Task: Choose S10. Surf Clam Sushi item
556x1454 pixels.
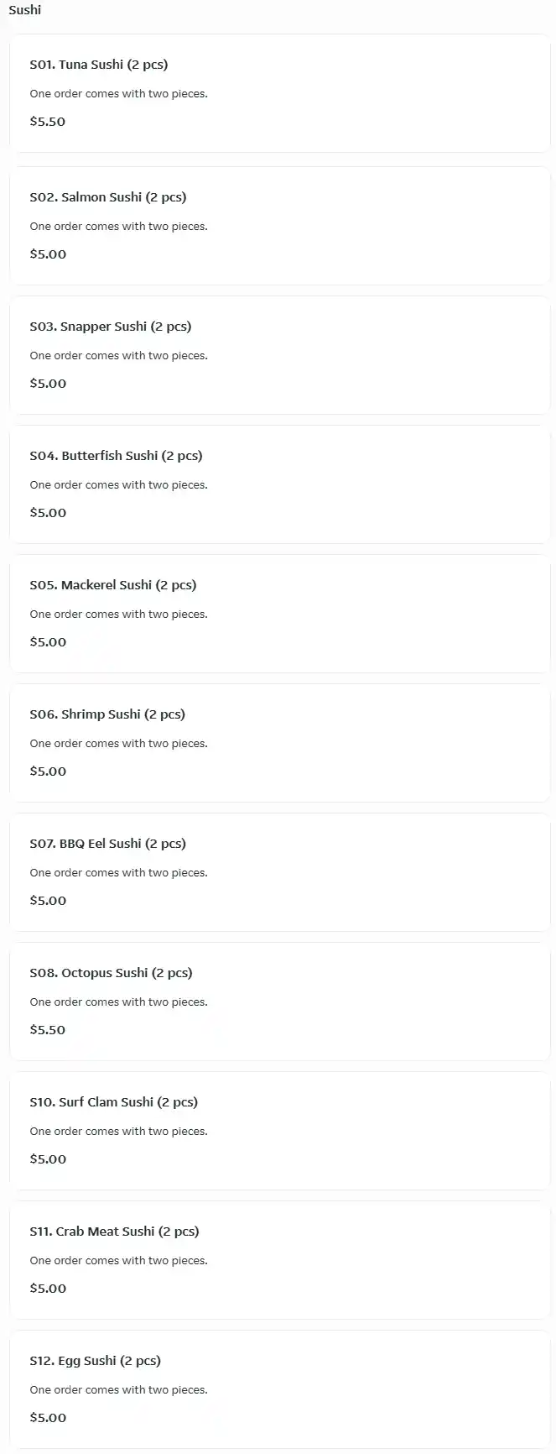Action: coord(114,1102)
